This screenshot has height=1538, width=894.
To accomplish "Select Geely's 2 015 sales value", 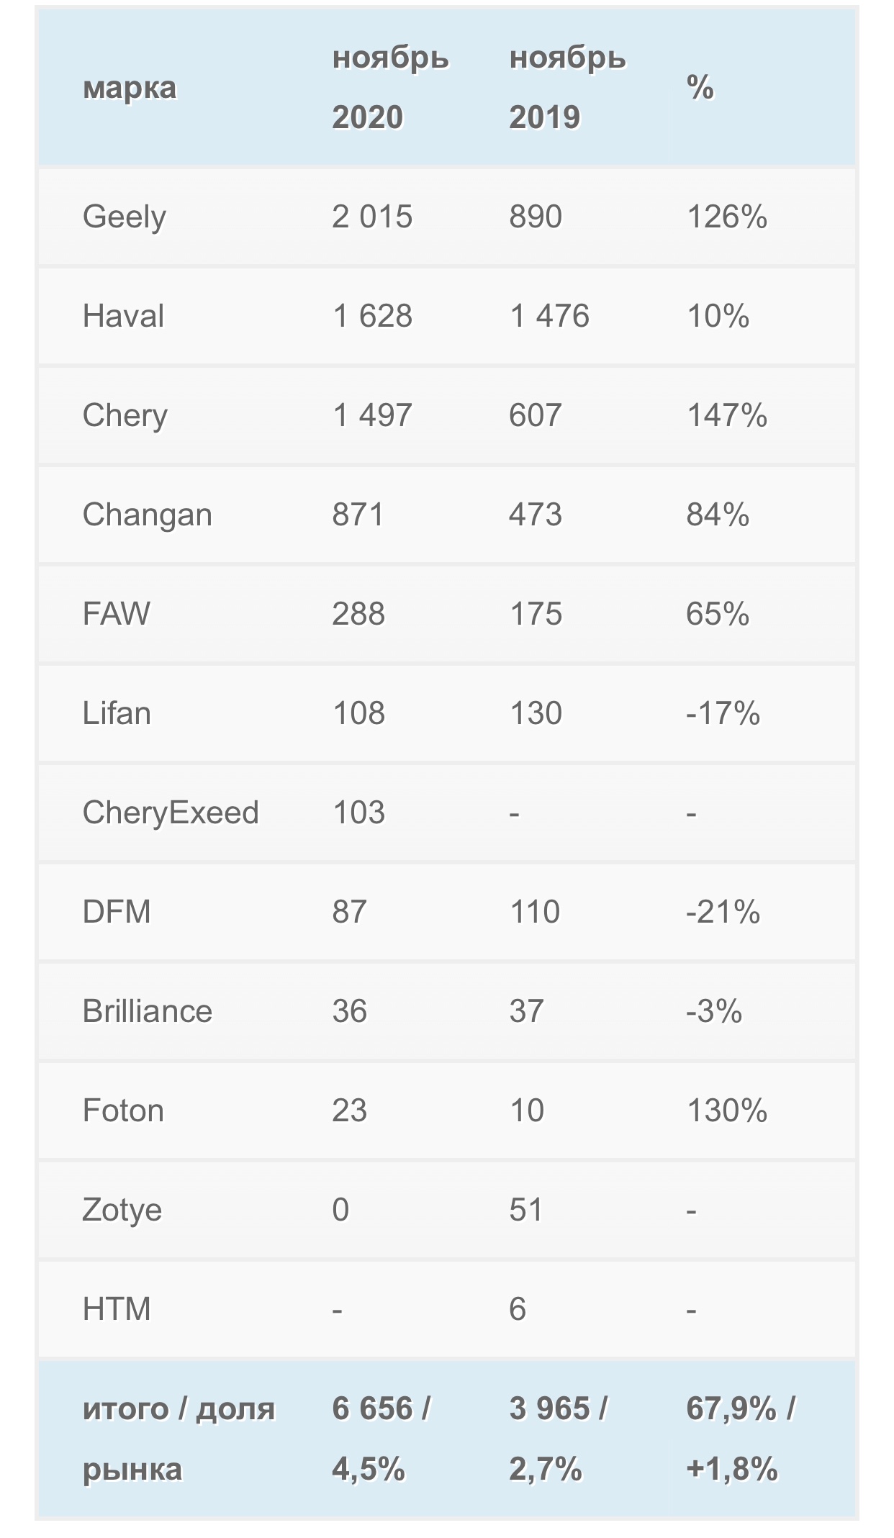I will click(x=372, y=217).
